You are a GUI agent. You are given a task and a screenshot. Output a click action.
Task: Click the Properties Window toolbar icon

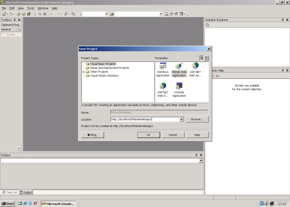tap(171, 14)
